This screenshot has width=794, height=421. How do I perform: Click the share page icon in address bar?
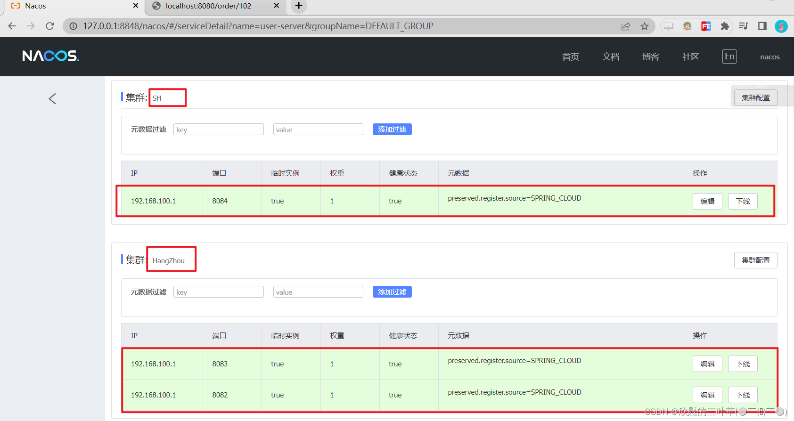coord(626,26)
